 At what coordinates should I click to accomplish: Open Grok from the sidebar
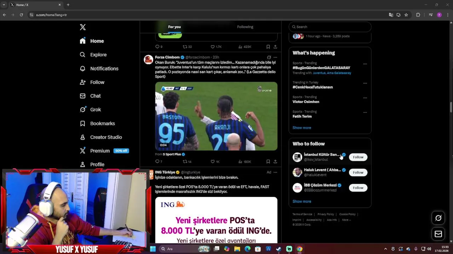(91, 110)
